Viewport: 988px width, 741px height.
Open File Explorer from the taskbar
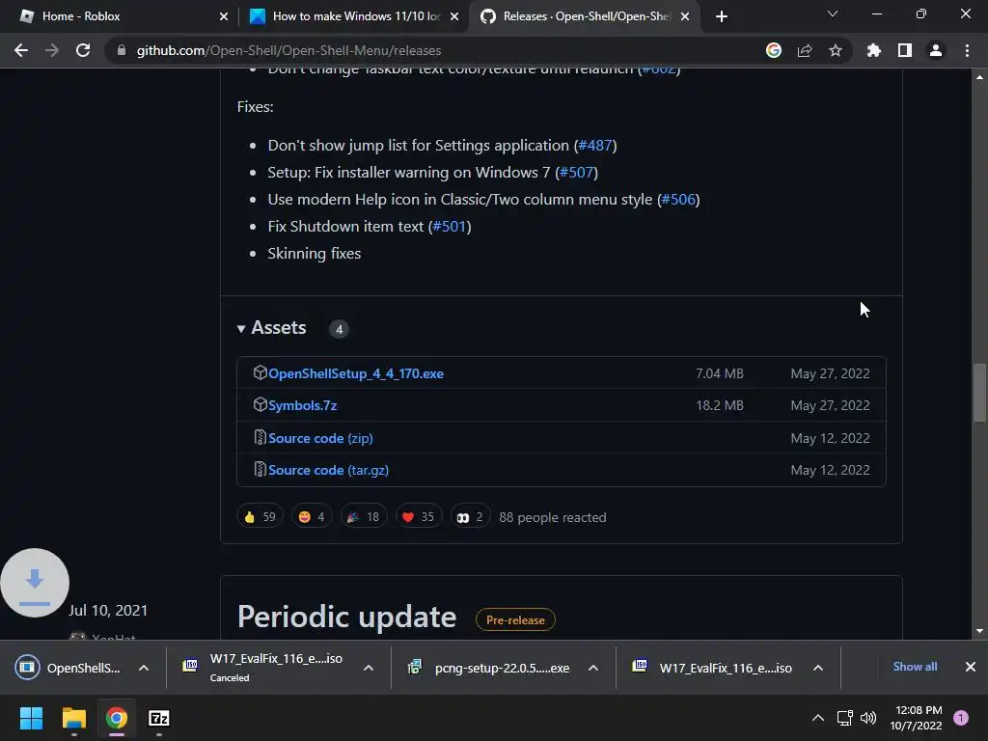click(73, 718)
